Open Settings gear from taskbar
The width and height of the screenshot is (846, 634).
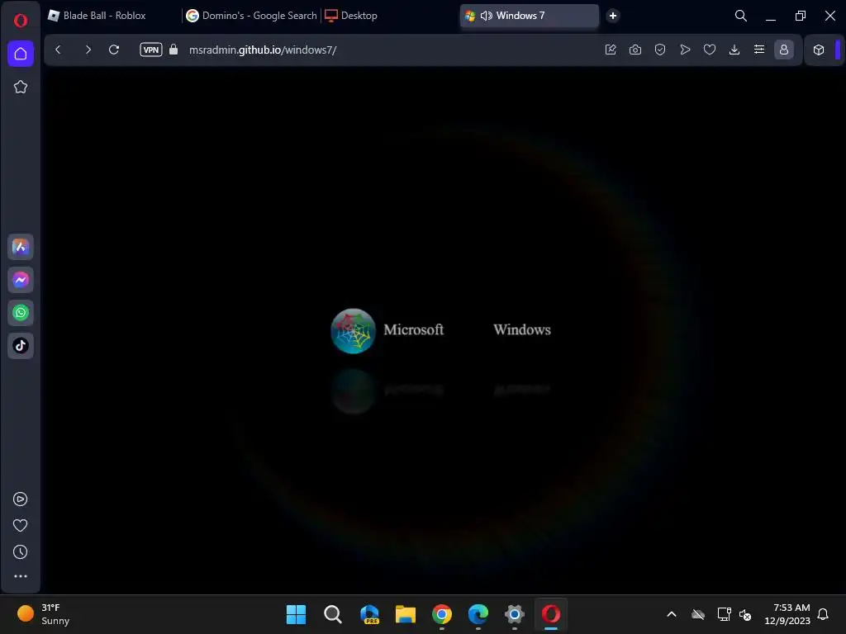(515, 614)
